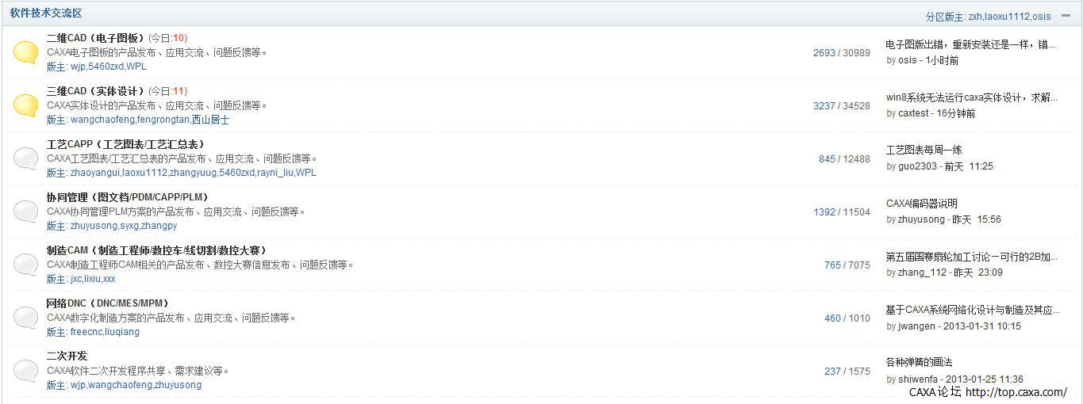
Task: Open the 软件技术交流区 section header link
Action: click(46, 13)
